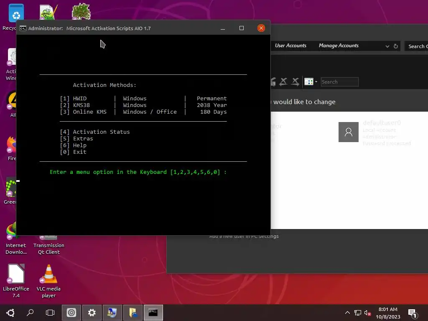Image resolution: width=428 pixels, height=321 pixels.
Task: Click the toolbar Search field
Action: pos(339,82)
